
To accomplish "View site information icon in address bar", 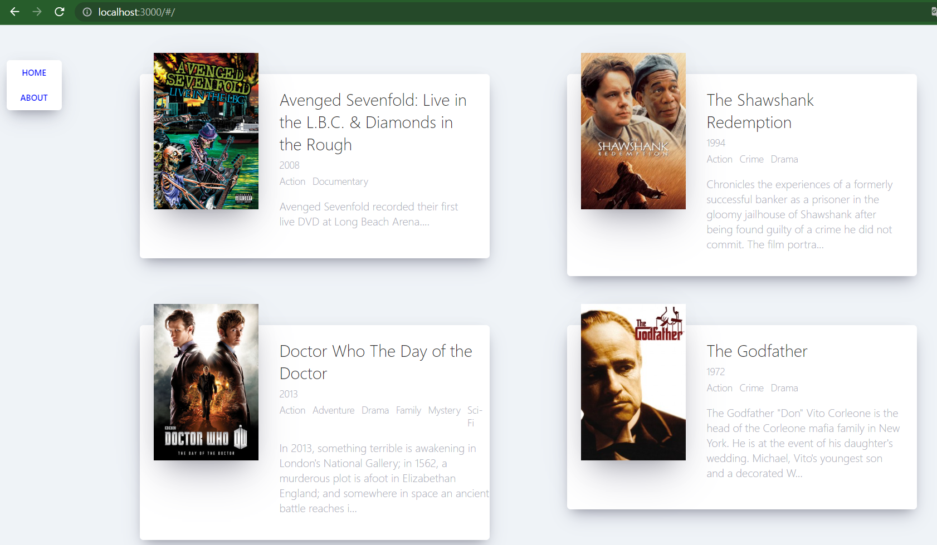I will 87,12.
